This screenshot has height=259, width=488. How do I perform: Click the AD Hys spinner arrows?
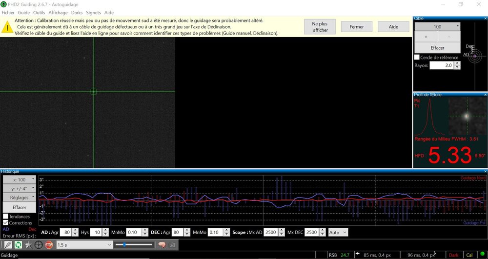(x=106, y=232)
